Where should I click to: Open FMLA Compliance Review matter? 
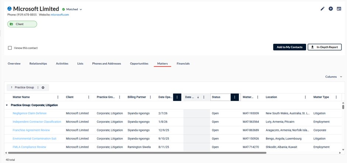(30, 147)
